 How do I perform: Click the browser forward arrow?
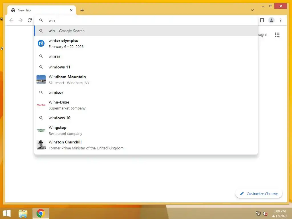point(21,20)
